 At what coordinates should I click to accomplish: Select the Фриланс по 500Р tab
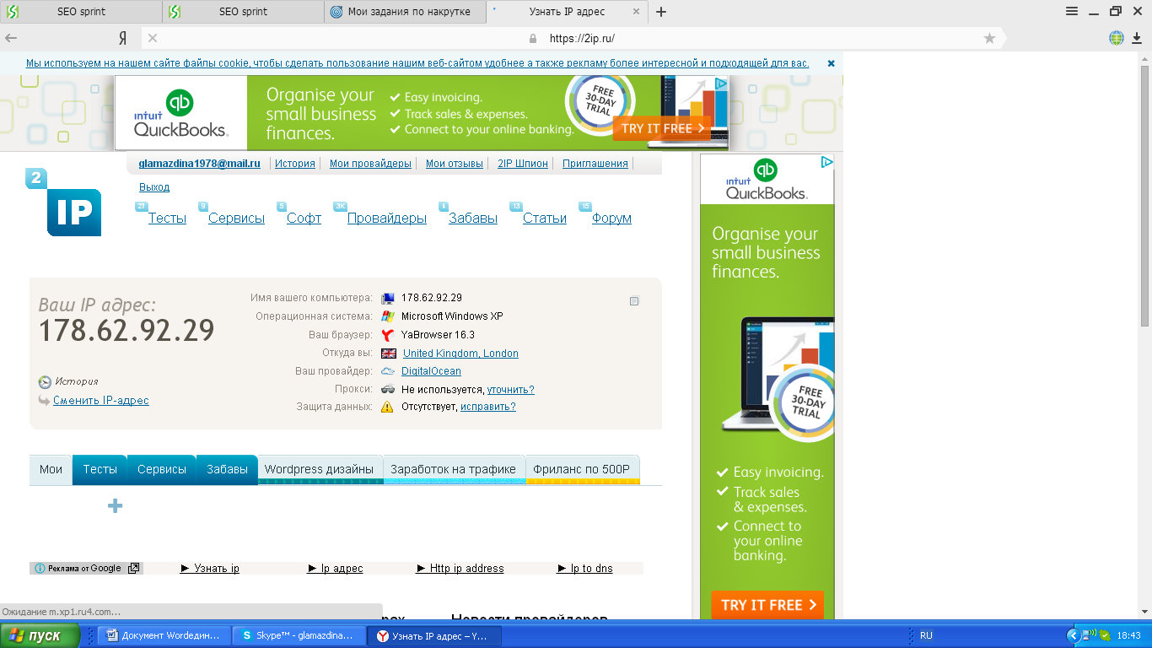tap(582, 469)
